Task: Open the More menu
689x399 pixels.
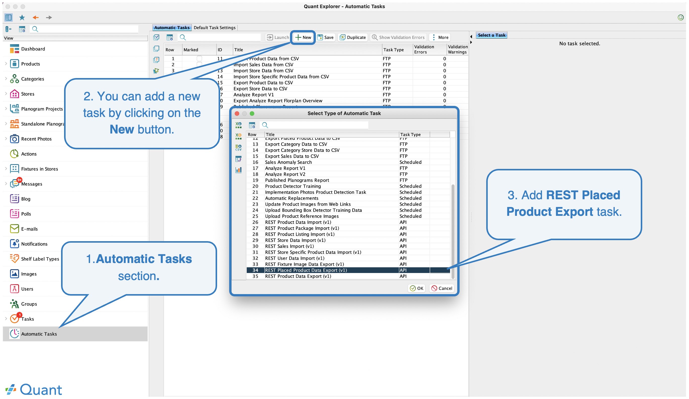Action: click(x=440, y=37)
